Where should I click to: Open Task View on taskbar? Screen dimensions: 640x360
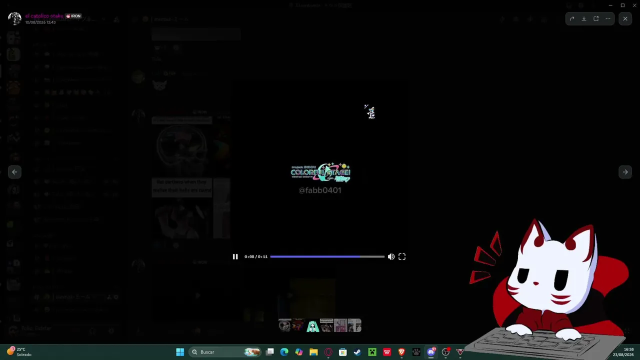[x=270, y=352]
